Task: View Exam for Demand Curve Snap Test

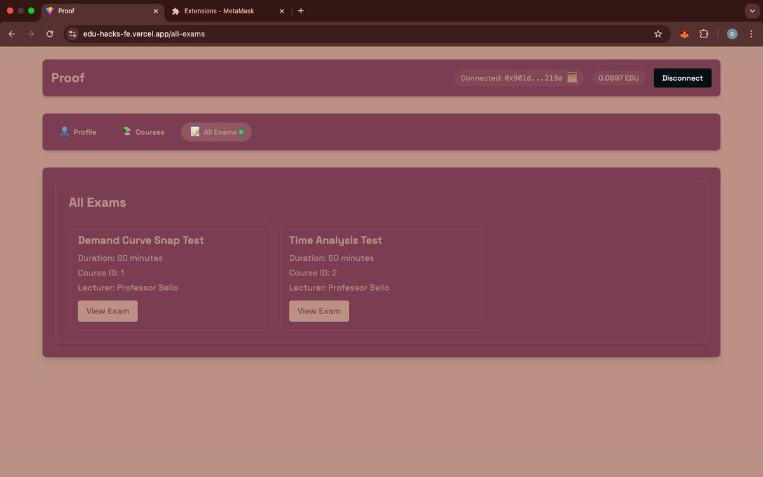Action: (107, 311)
